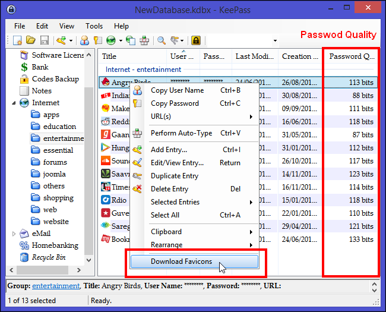Click the Find magnifier toolbar icon
This screenshot has width=386, height=312.
(x=162, y=40)
